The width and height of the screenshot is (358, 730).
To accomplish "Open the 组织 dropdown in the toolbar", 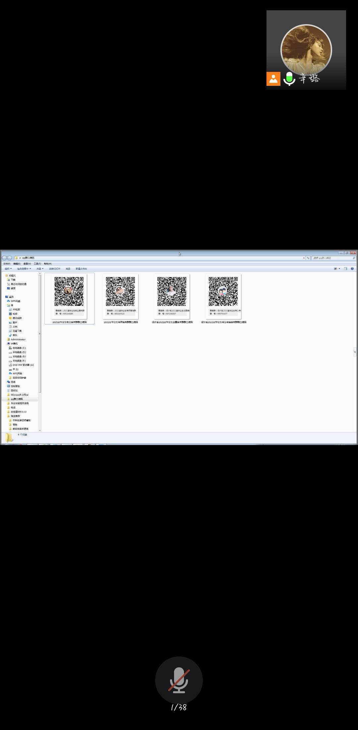I will 8,269.
